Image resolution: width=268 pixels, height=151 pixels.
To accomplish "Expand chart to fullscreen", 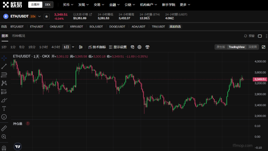I will coord(264,47).
